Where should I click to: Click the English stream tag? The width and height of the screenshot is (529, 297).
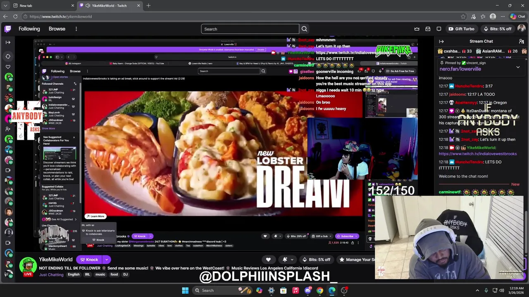pyautogui.click(x=74, y=274)
